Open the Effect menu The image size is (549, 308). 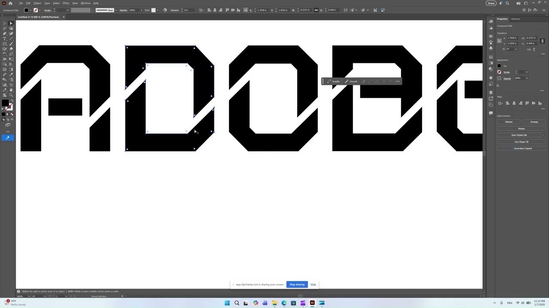66,3
